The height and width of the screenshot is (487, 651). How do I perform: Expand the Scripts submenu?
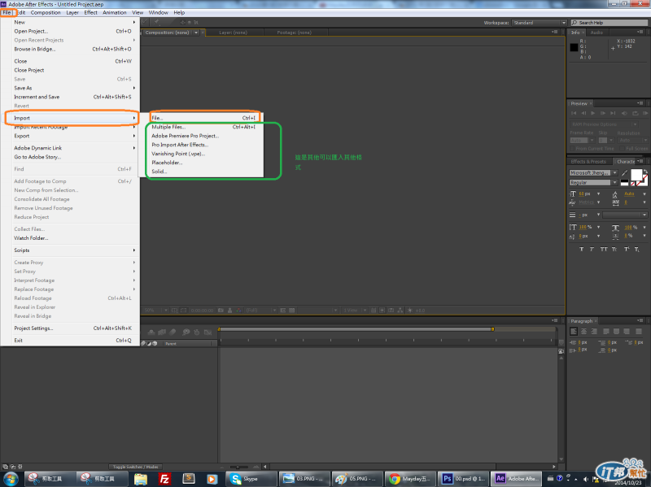click(x=134, y=250)
